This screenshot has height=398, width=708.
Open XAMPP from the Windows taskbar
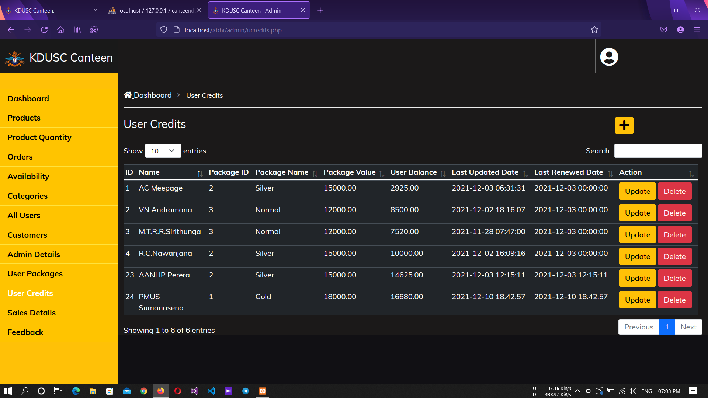pyautogui.click(x=262, y=391)
